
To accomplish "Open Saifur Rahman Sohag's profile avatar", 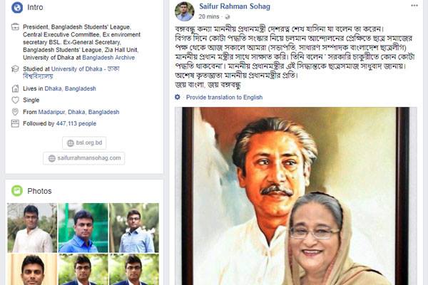I will click(185, 11).
